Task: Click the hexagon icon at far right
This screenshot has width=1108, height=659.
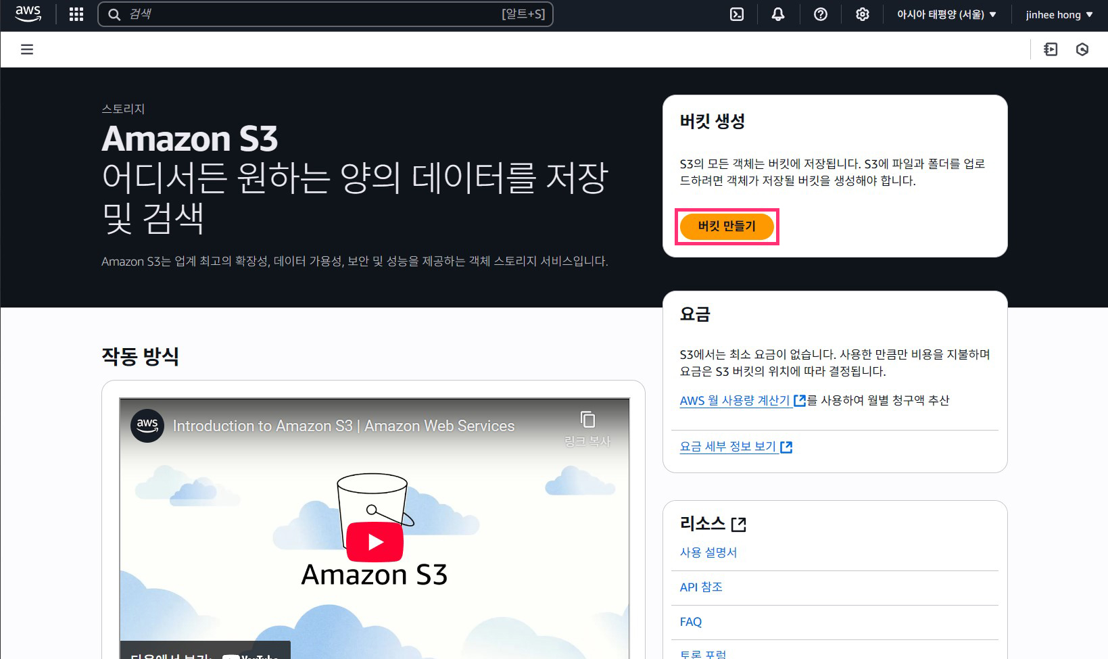Action: 1082,49
